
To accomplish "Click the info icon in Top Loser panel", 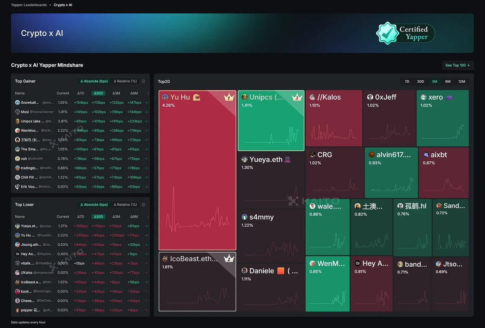I will [x=143, y=205].
